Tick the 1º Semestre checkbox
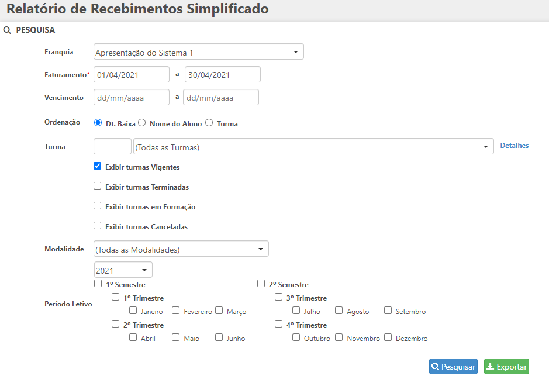 pos(98,284)
